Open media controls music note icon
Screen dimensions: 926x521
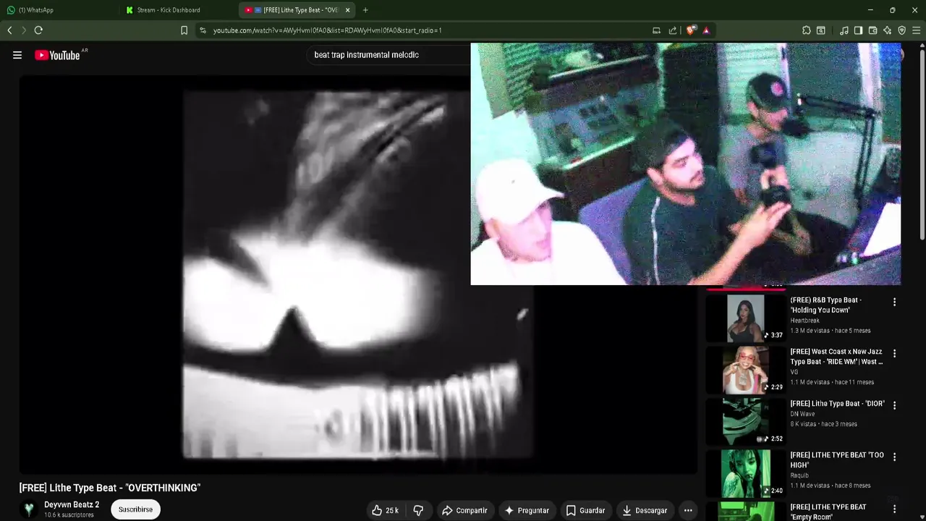[x=844, y=30]
